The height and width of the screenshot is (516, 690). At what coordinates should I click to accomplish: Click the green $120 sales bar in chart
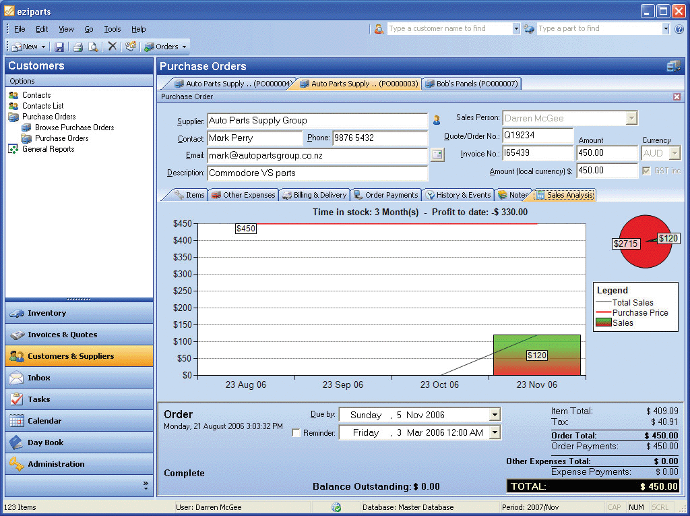tap(537, 355)
